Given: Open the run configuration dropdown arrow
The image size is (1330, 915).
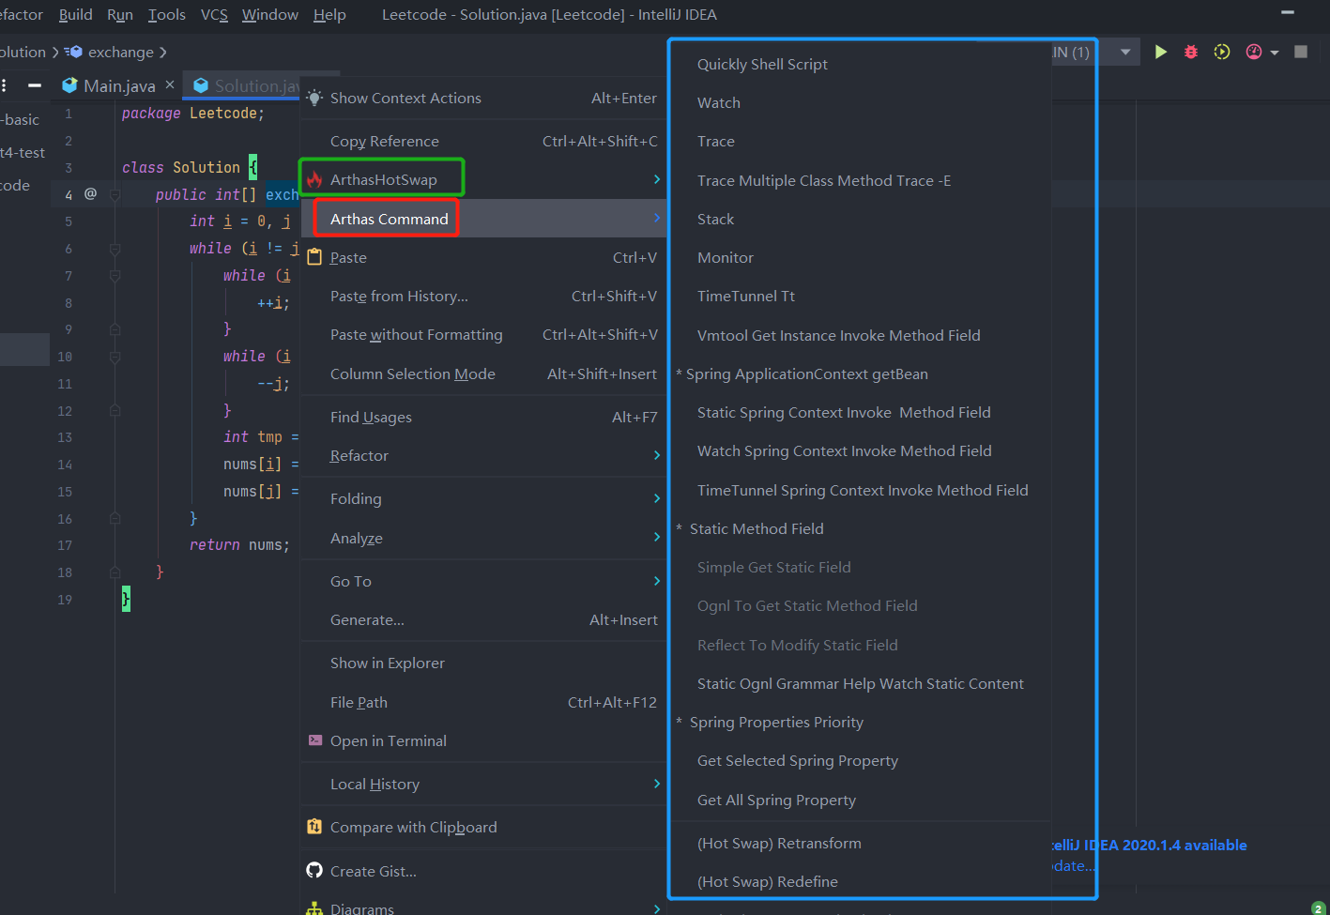Looking at the screenshot, I should 1125,52.
